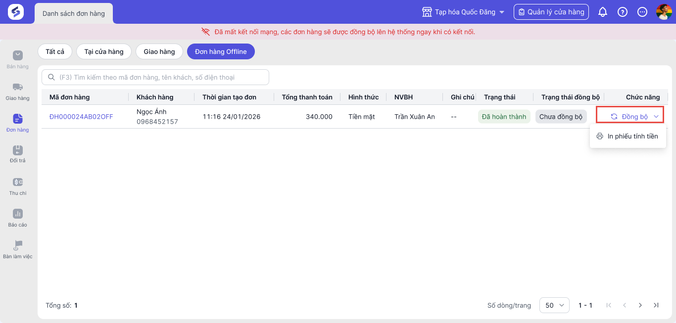Open the Bàn làm việc flag icon
Viewport: 676px width, 323px height.
pos(17,245)
